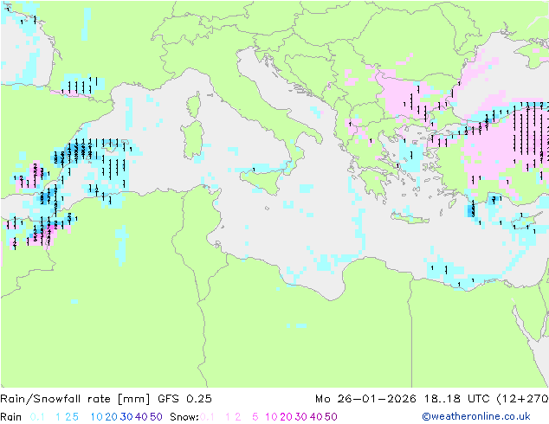Viewport: 549px width, 424px height.
Task: Click the '(12+270' forecast run label
Action: 523,399
